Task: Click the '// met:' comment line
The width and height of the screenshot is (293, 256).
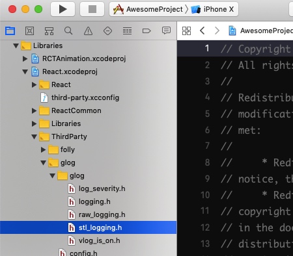Action: [x=240, y=131]
